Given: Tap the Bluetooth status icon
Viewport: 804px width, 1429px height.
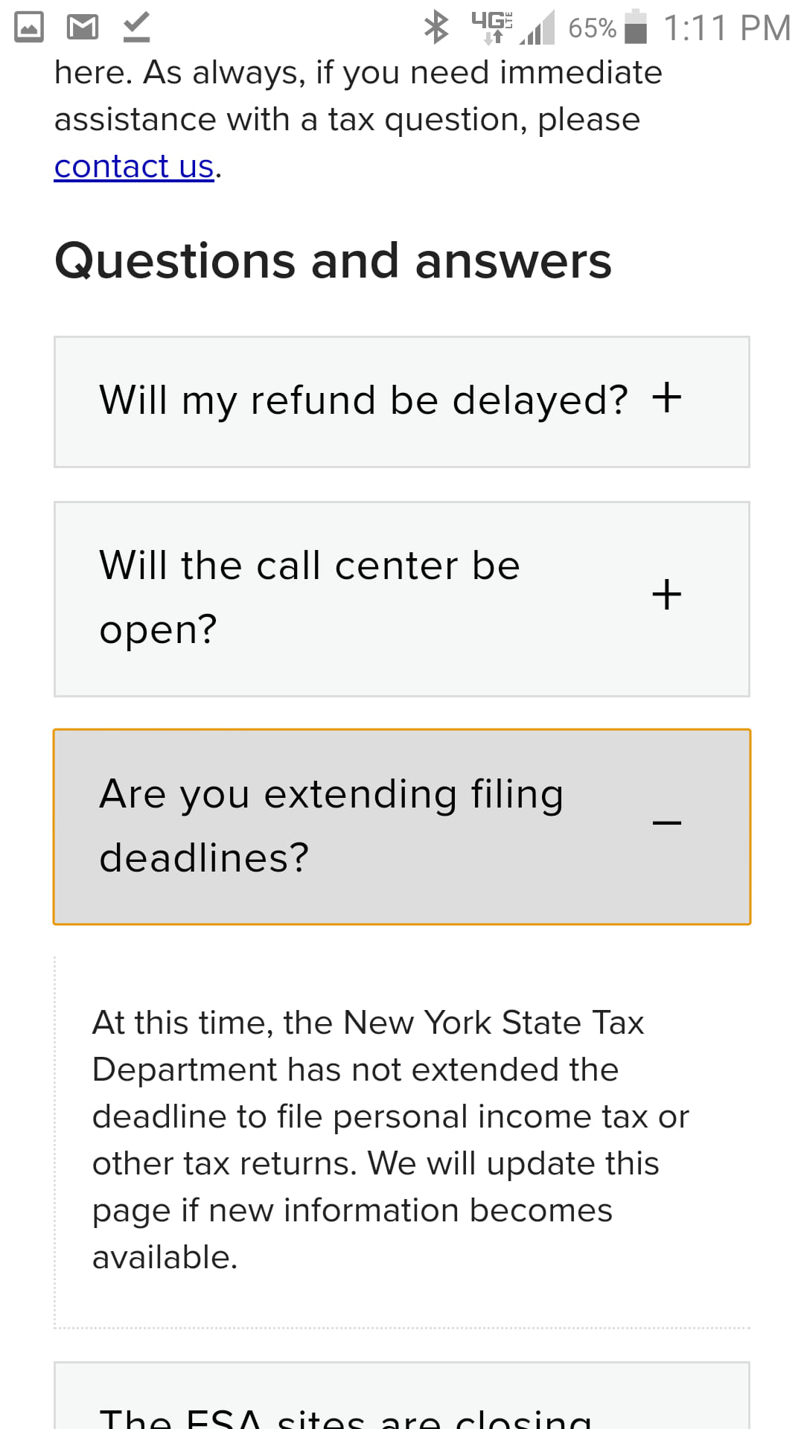Looking at the screenshot, I should pyautogui.click(x=436, y=28).
